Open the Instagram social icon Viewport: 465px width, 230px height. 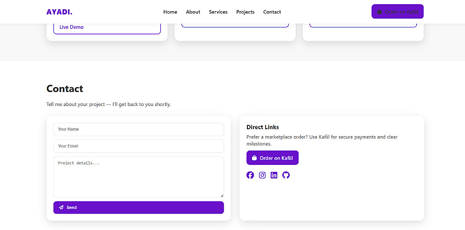[262, 175]
